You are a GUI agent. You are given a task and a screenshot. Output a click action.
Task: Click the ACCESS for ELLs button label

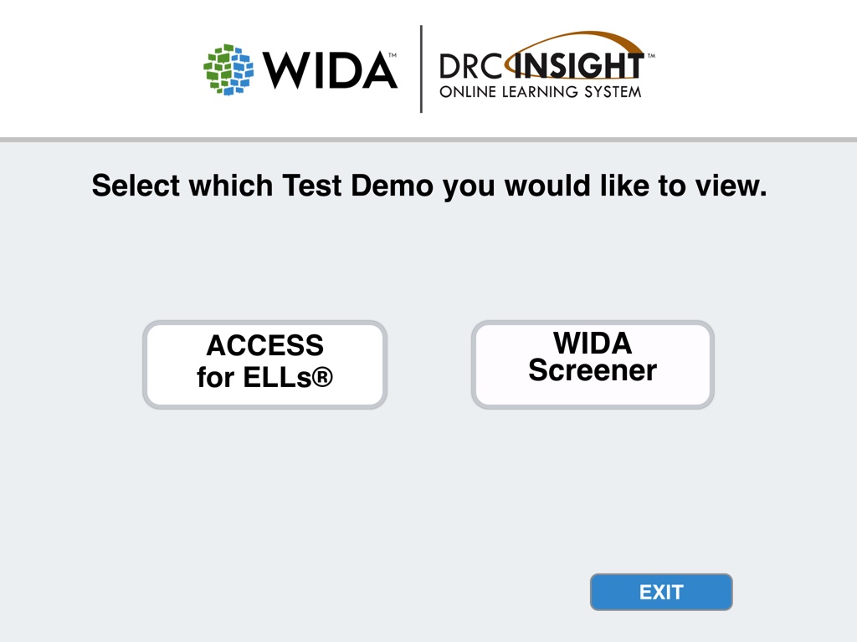click(x=264, y=361)
